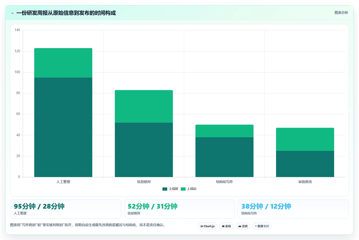This screenshot has width=359, height=240.
Task: Click the 结构化写作 caption in the third stat card
Action: point(249,213)
